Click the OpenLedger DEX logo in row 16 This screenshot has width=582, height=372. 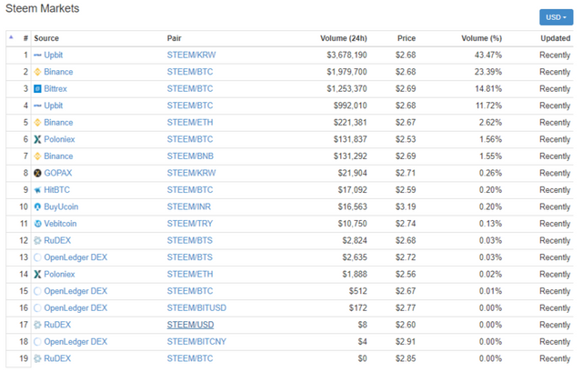(x=37, y=308)
